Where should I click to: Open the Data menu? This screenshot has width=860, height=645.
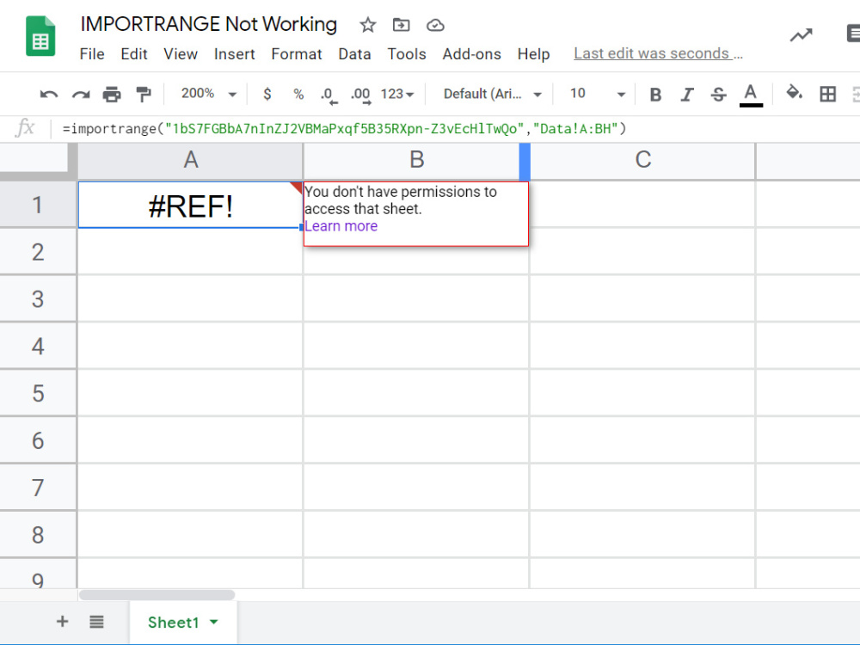click(x=354, y=53)
